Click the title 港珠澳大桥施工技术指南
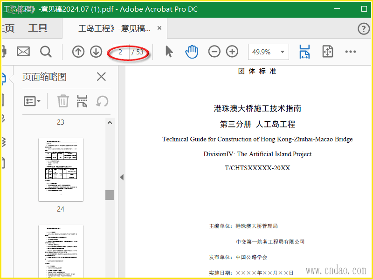Image resolution: width=373 pixels, height=279 pixels. [257, 108]
